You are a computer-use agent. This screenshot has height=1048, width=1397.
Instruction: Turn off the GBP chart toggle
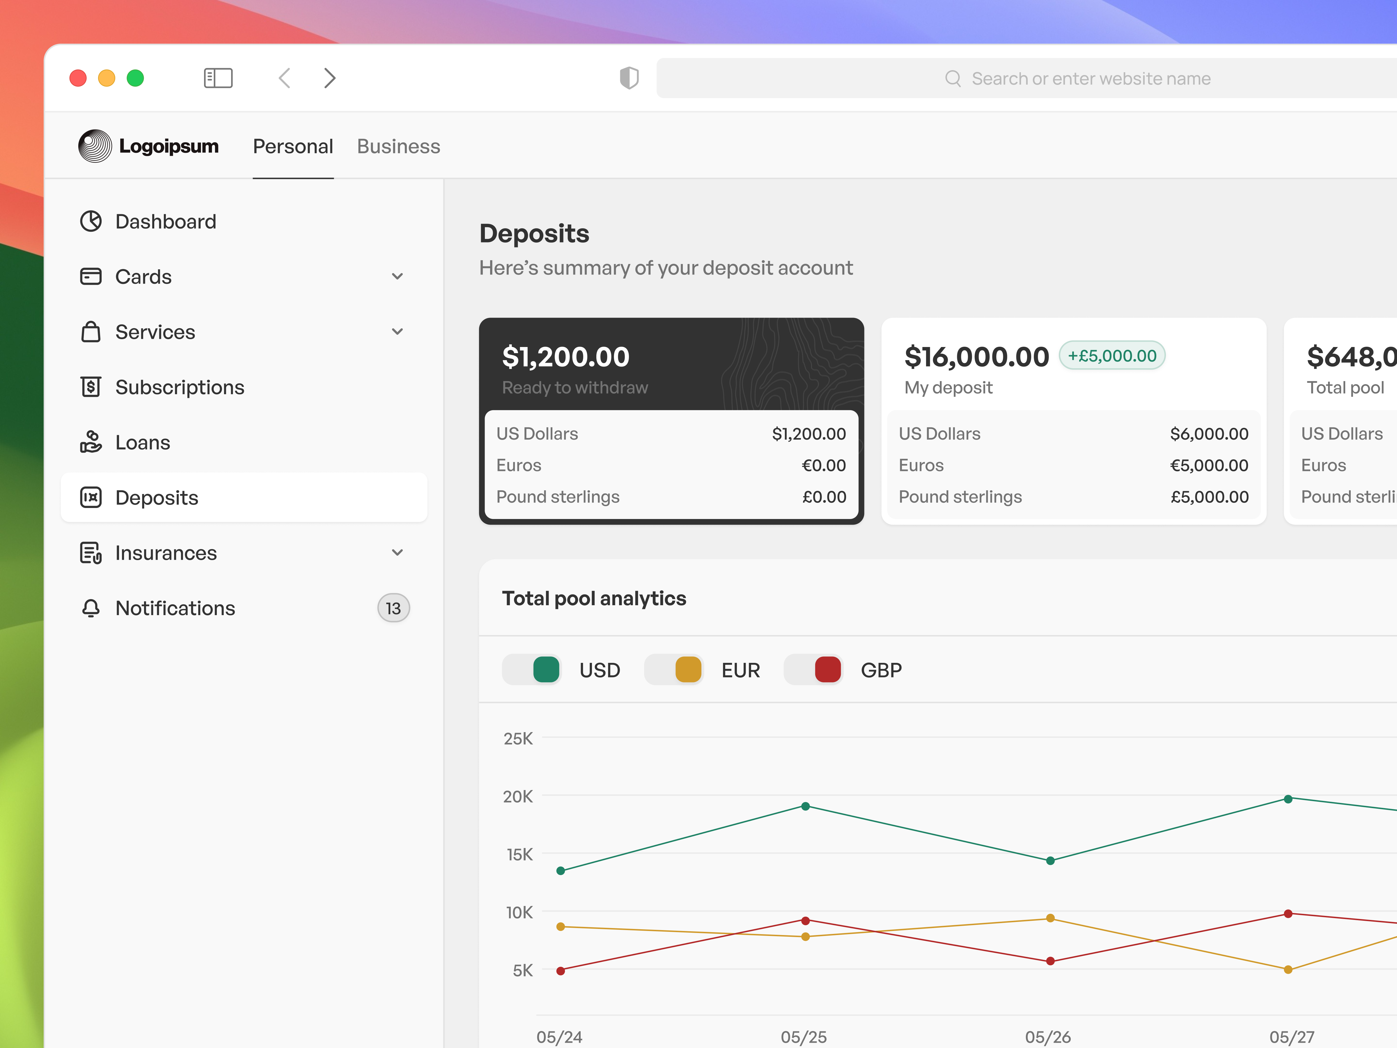813,670
